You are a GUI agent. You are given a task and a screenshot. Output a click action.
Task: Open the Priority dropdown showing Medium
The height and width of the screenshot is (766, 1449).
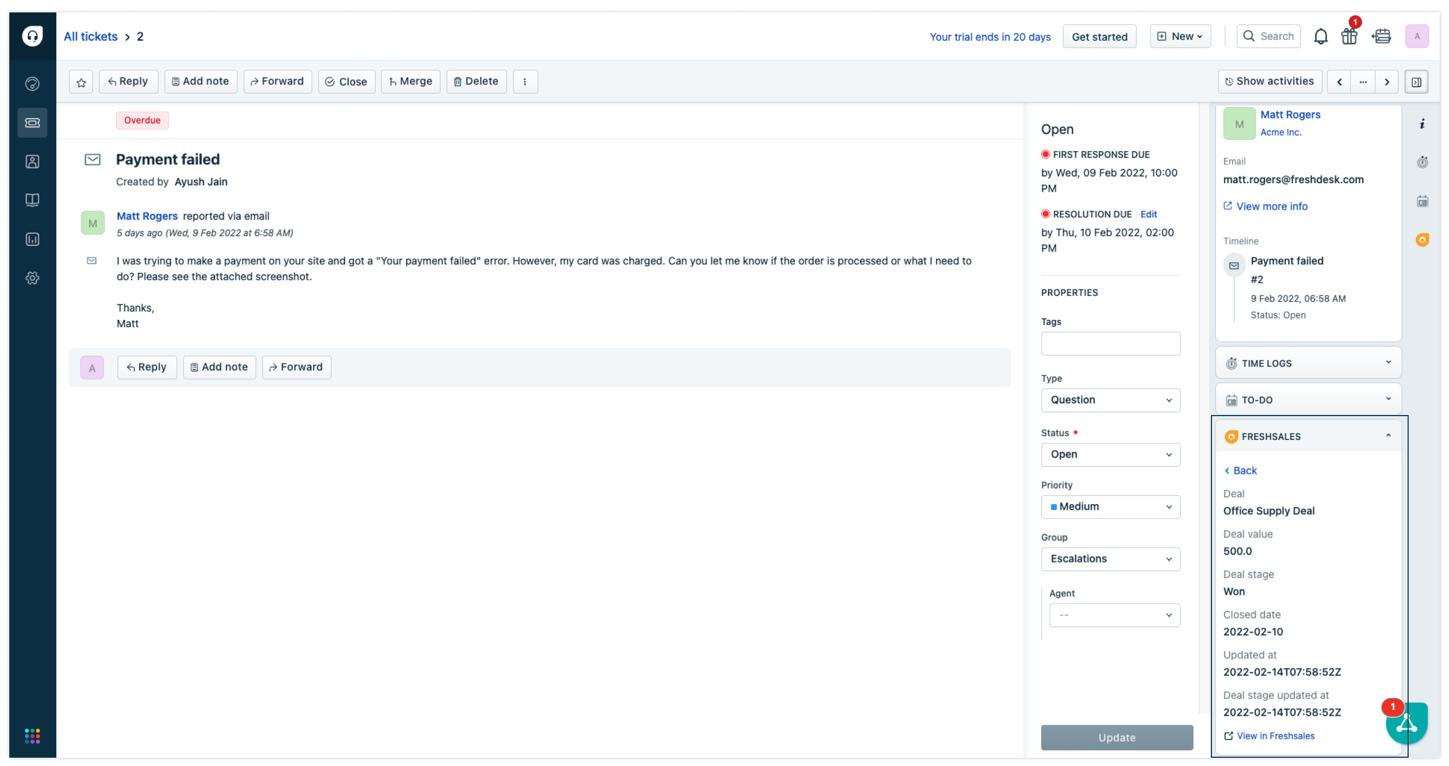(1110, 507)
